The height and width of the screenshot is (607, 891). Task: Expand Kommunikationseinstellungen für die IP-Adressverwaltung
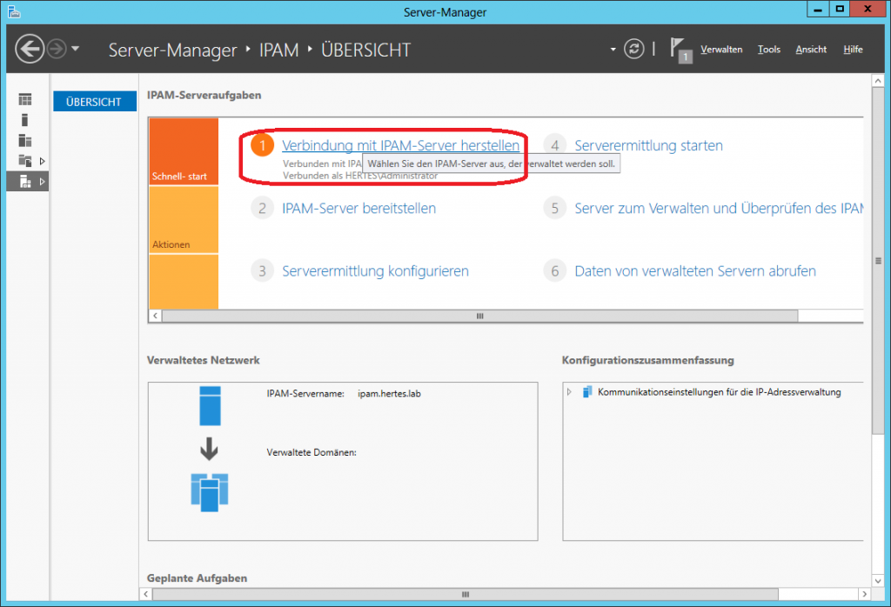(569, 392)
